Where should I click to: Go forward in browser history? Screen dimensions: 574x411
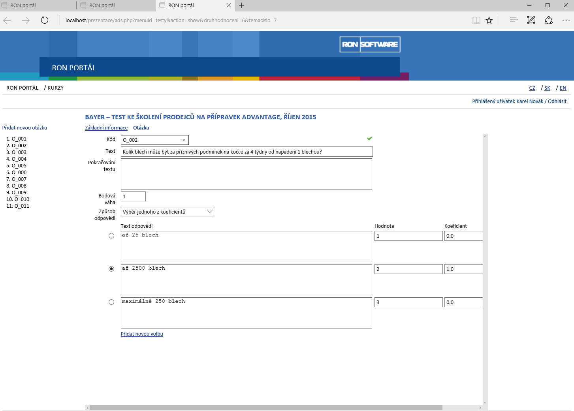pyautogui.click(x=26, y=20)
